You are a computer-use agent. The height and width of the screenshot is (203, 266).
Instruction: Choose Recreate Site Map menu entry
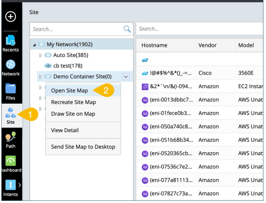(73, 102)
